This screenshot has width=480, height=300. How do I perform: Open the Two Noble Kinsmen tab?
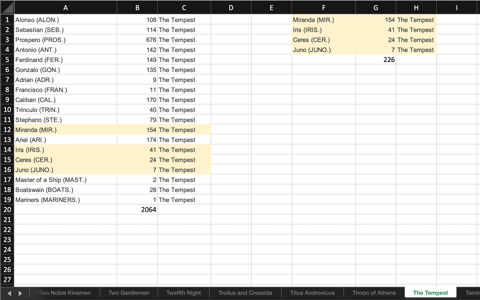[x=64, y=293]
